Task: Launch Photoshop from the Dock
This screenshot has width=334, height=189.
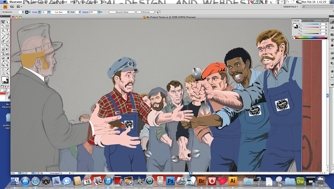Action: [170, 181]
